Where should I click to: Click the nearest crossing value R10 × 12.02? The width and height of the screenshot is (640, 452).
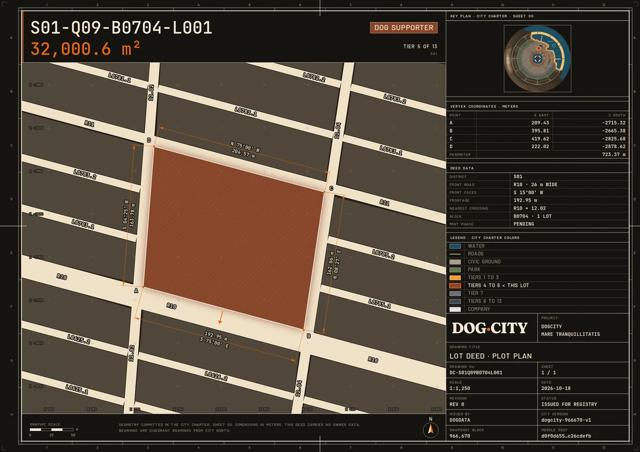[x=530, y=208]
